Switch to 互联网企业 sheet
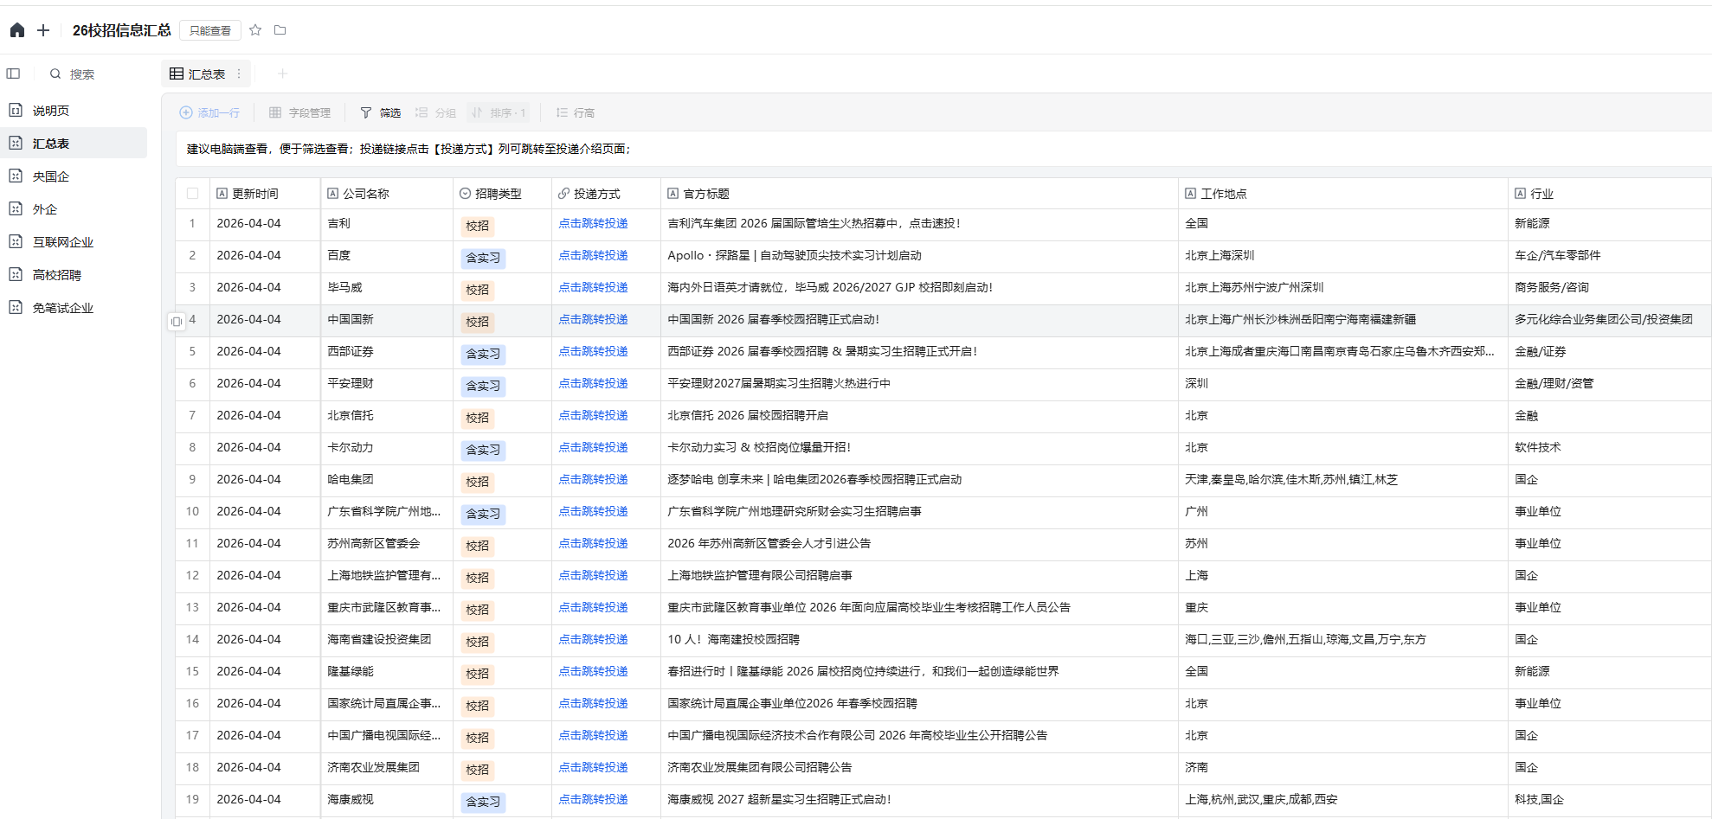This screenshot has height=819, width=1712. pos(62,242)
